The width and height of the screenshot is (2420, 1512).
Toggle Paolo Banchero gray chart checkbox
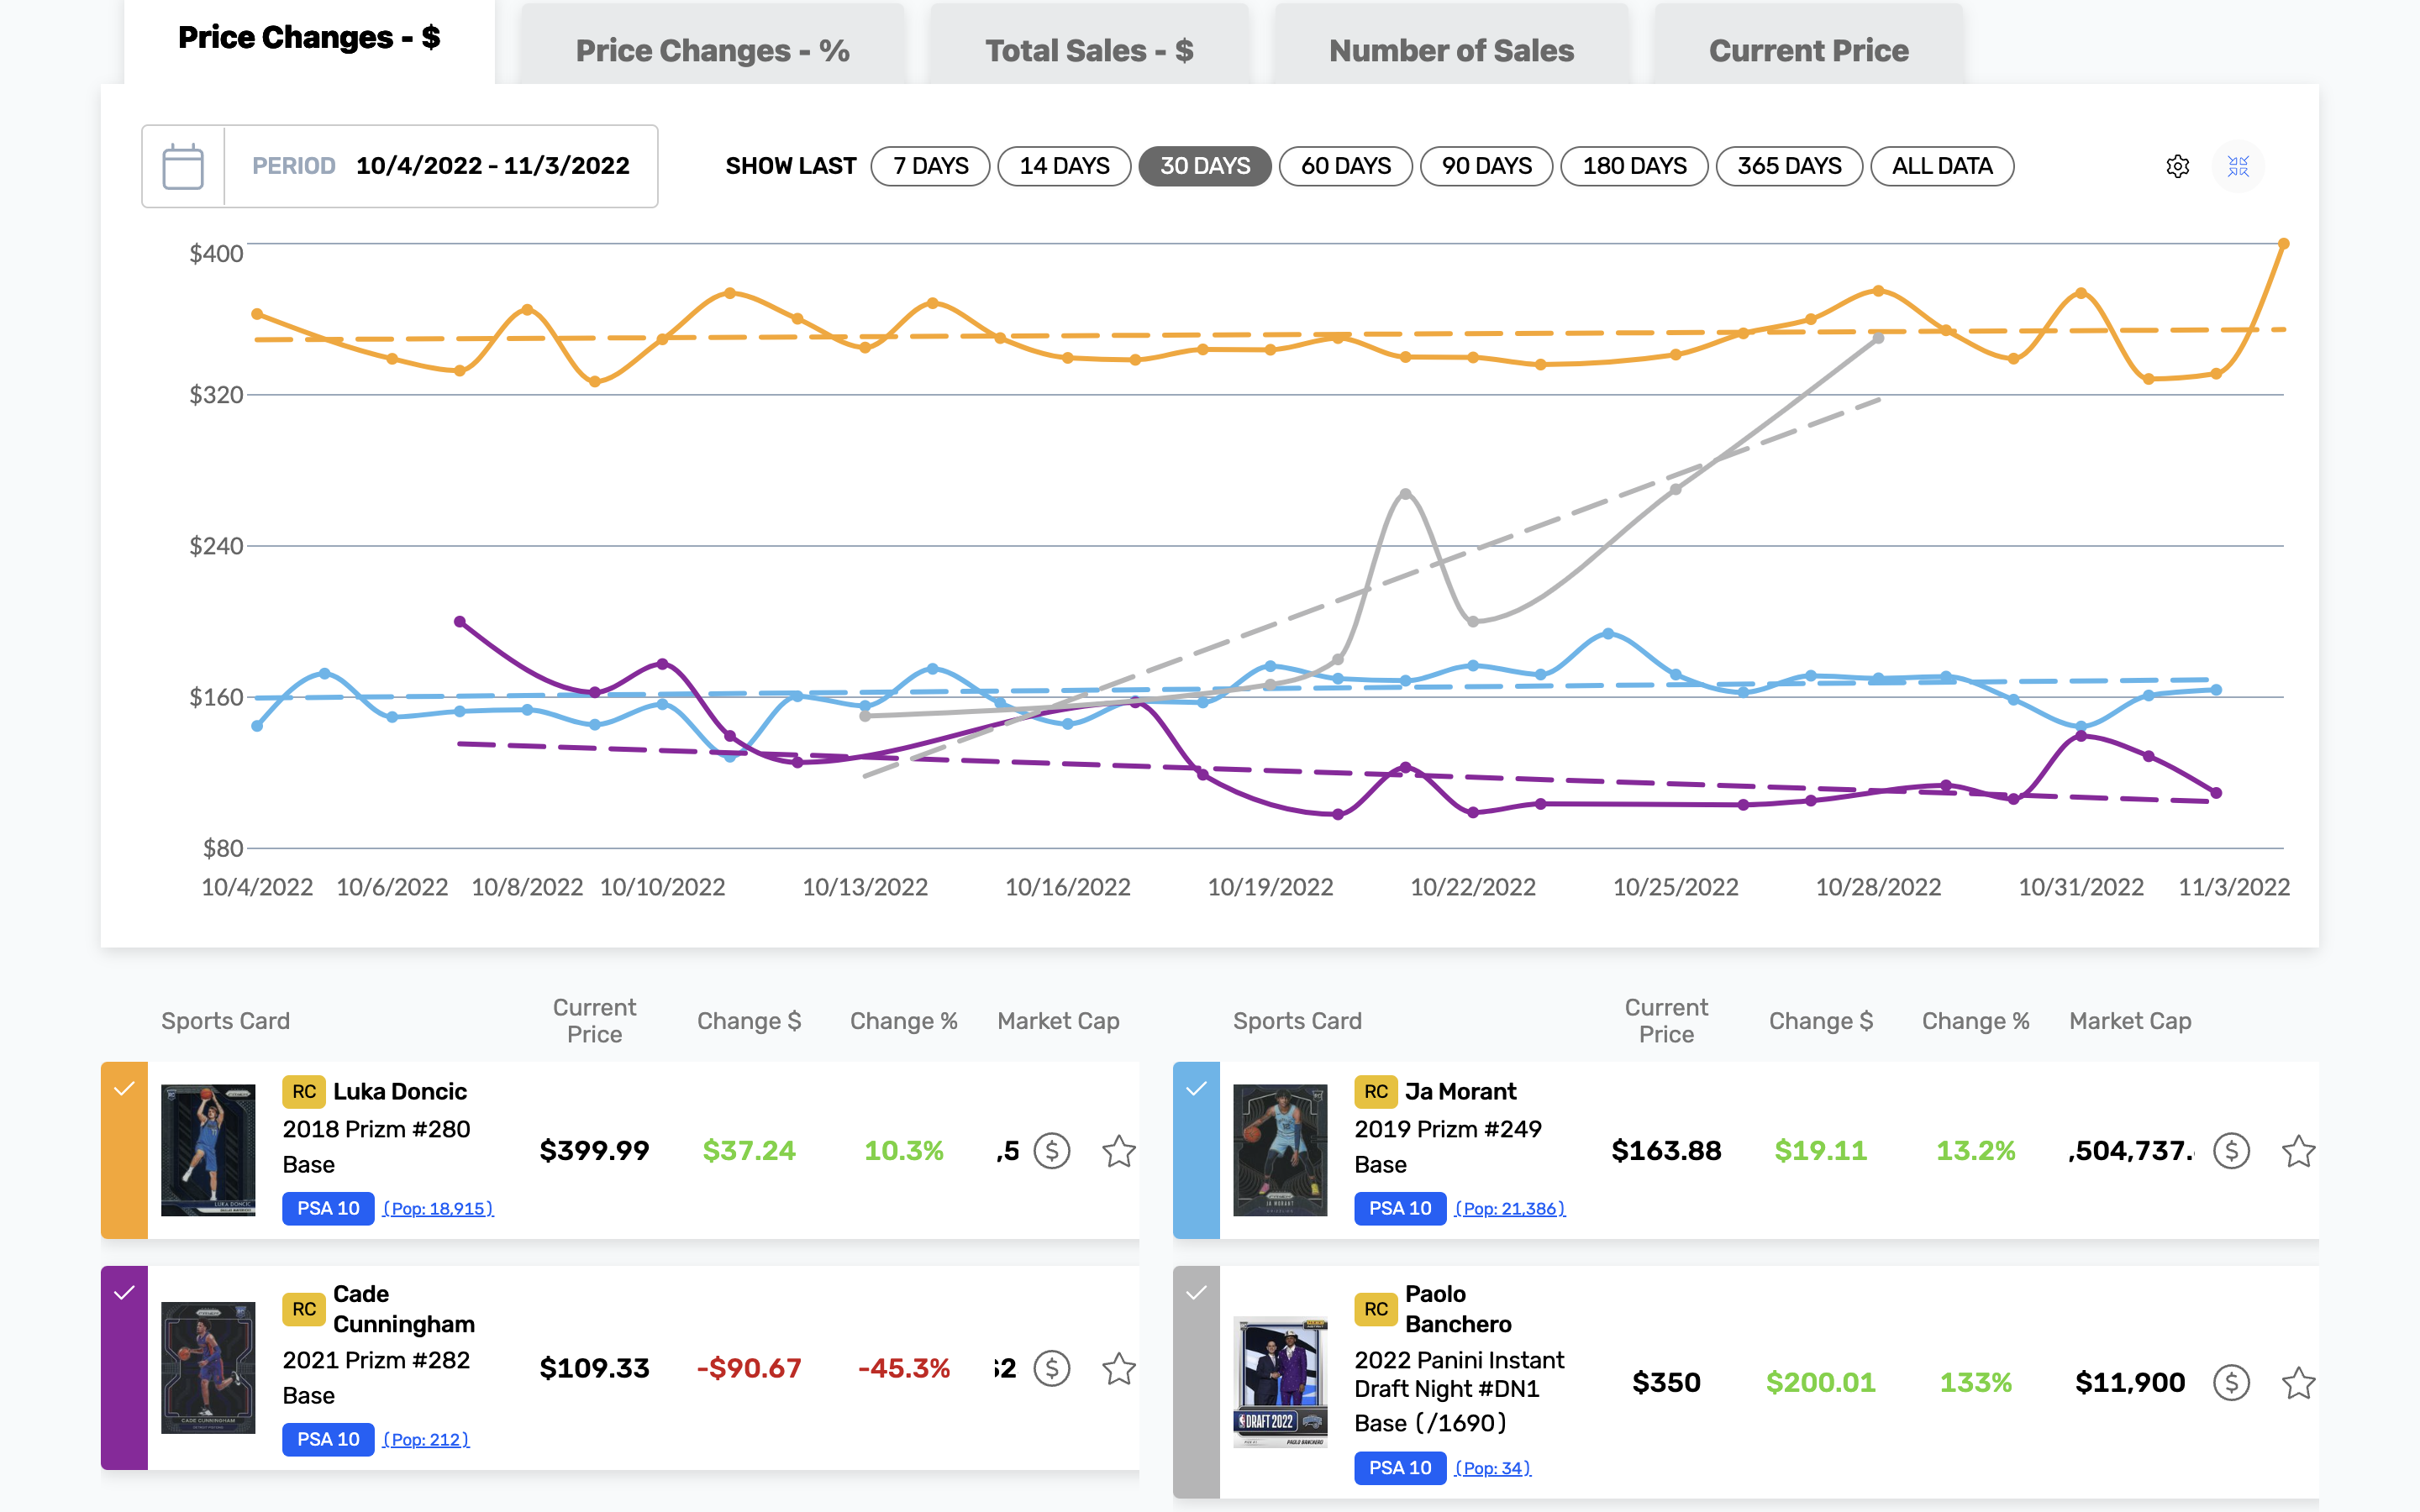[x=1196, y=1293]
